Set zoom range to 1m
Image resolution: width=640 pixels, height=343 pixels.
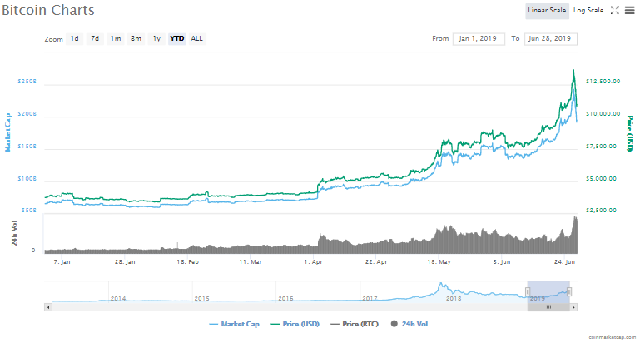coord(116,38)
